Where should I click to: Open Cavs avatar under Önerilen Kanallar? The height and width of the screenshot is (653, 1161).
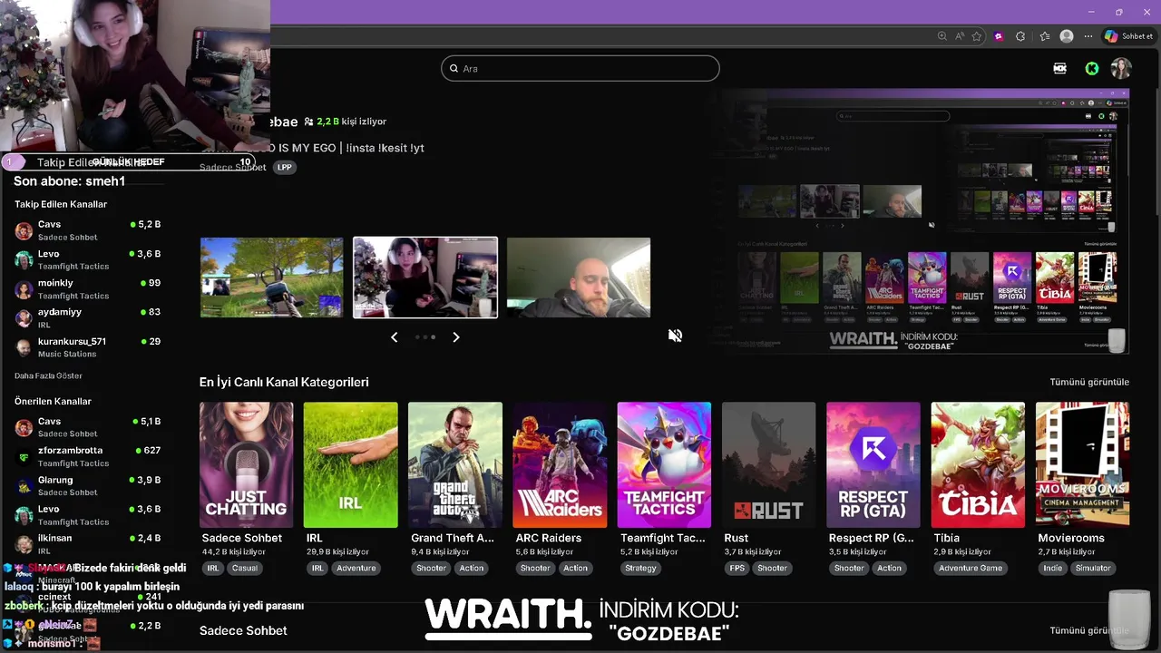[24, 427]
